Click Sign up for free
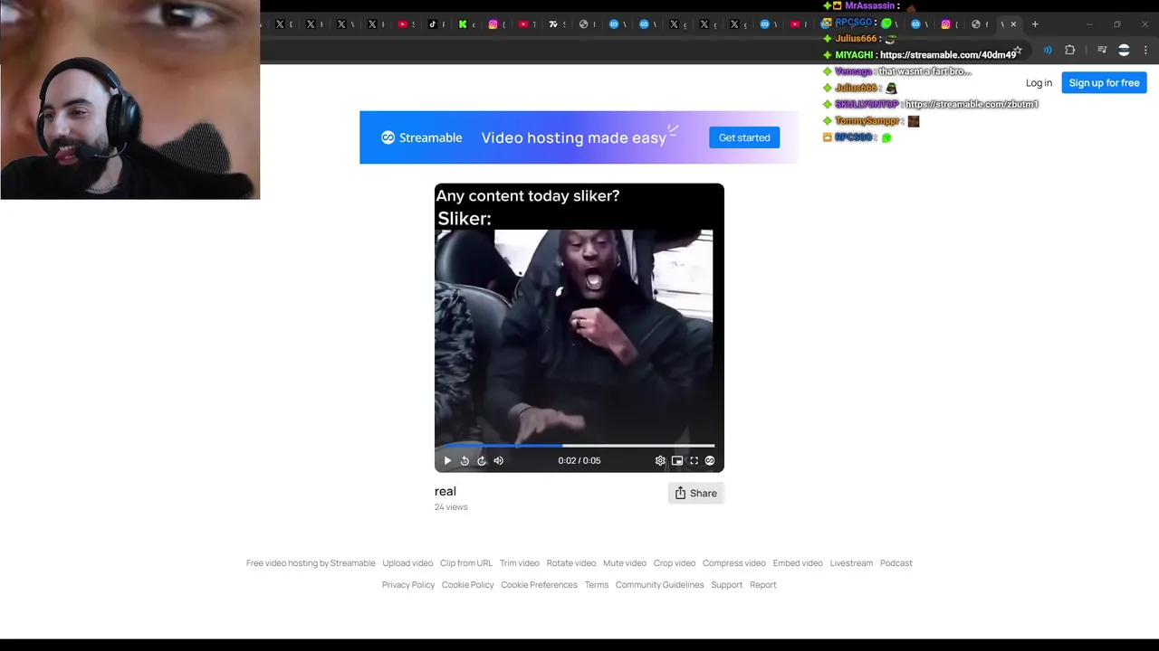Viewport: 1159px width, 651px height. [1104, 82]
